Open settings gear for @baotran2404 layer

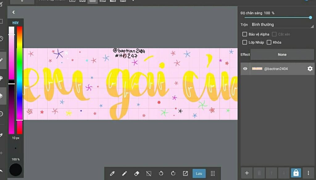pyautogui.click(x=310, y=69)
